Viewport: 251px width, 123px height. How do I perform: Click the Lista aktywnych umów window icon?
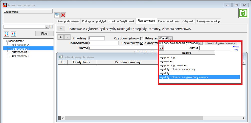[60, 57]
